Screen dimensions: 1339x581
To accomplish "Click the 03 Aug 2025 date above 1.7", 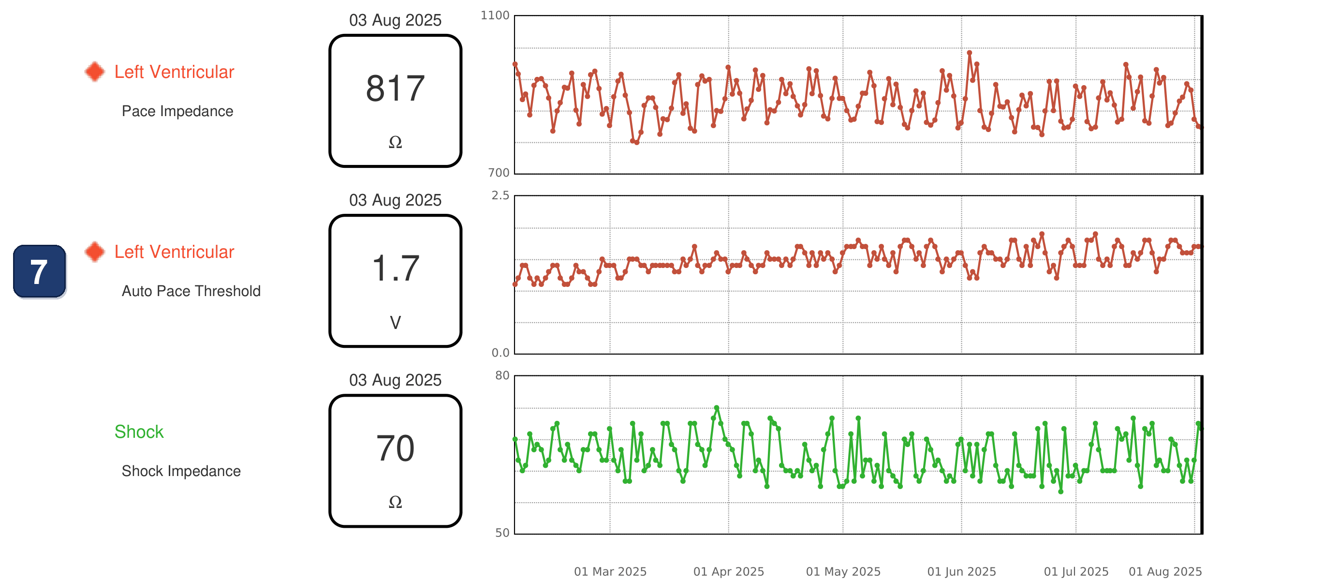I will [x=395, y=200].
